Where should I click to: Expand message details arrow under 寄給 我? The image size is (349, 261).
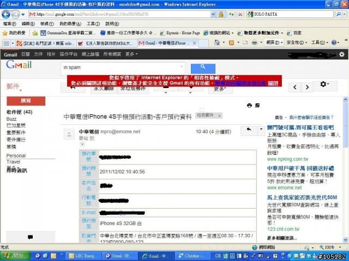click(x=82, y=145)
